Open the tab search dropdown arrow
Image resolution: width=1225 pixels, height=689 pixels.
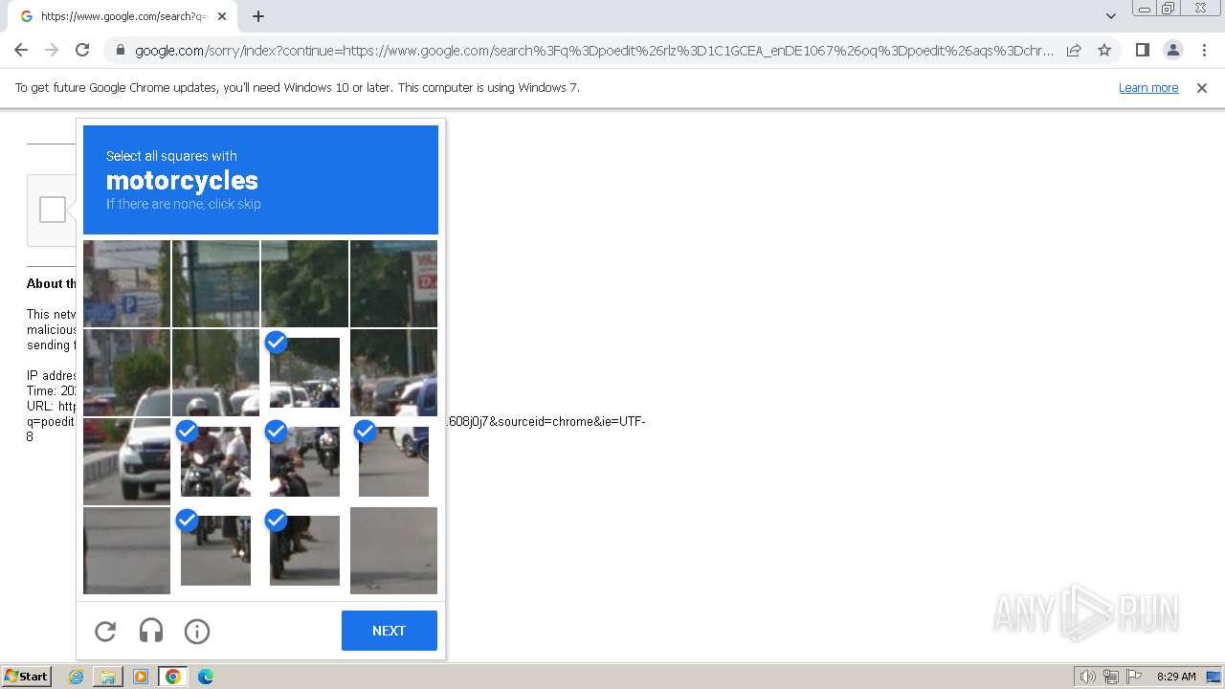point(1110,16)
